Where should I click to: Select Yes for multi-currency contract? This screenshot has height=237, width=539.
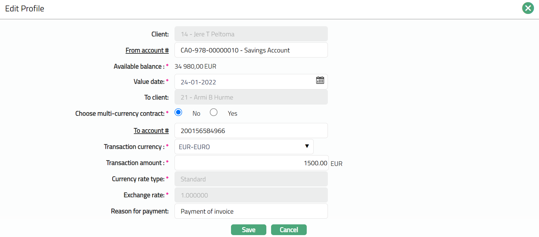214,112
